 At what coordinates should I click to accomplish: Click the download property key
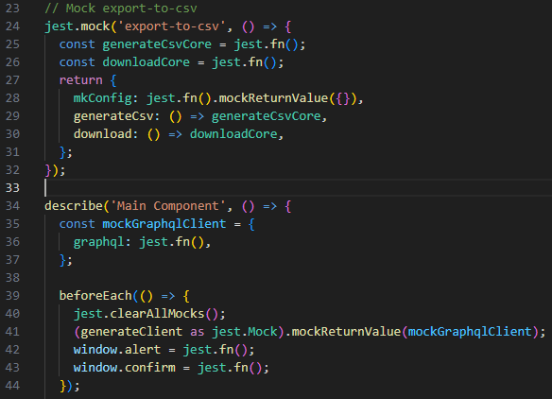[x=102, y=134]
